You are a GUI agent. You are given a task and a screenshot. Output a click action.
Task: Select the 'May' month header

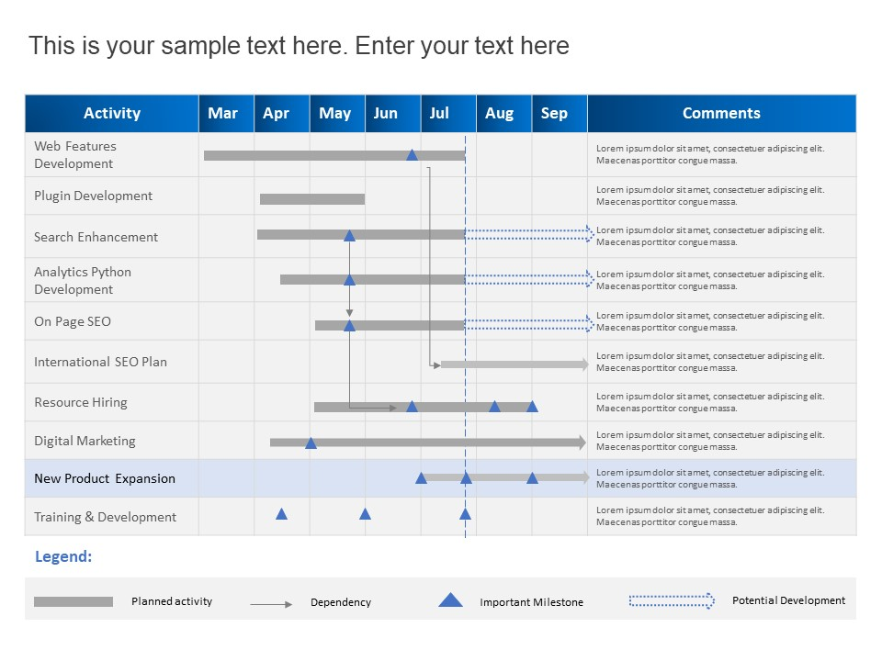(x=337, y=114)
